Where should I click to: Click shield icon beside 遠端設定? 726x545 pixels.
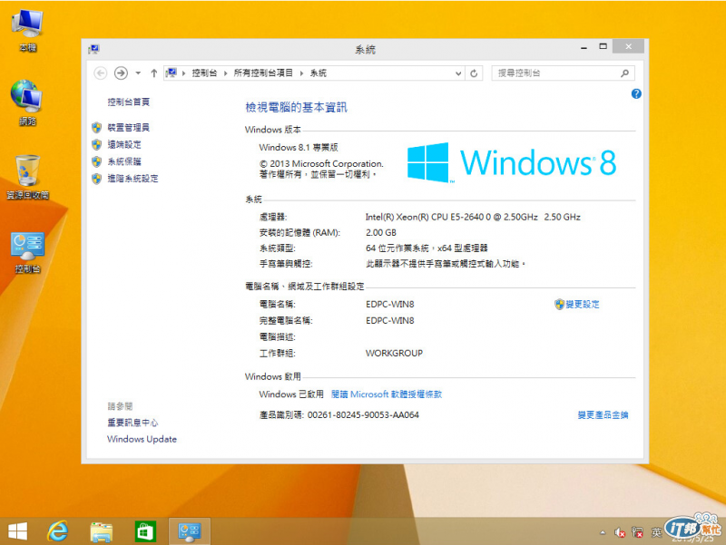(96, 145)
